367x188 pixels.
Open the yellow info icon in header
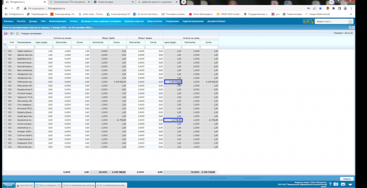click(312, 21)
